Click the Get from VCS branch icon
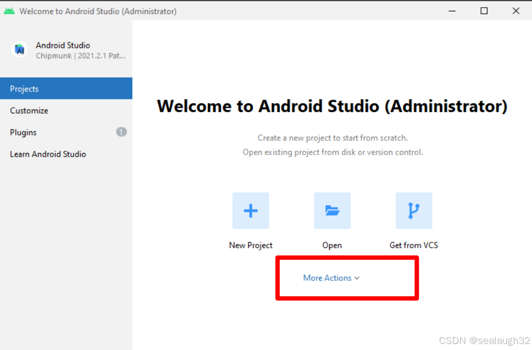 pyautogui.click(x=414, y=211)
